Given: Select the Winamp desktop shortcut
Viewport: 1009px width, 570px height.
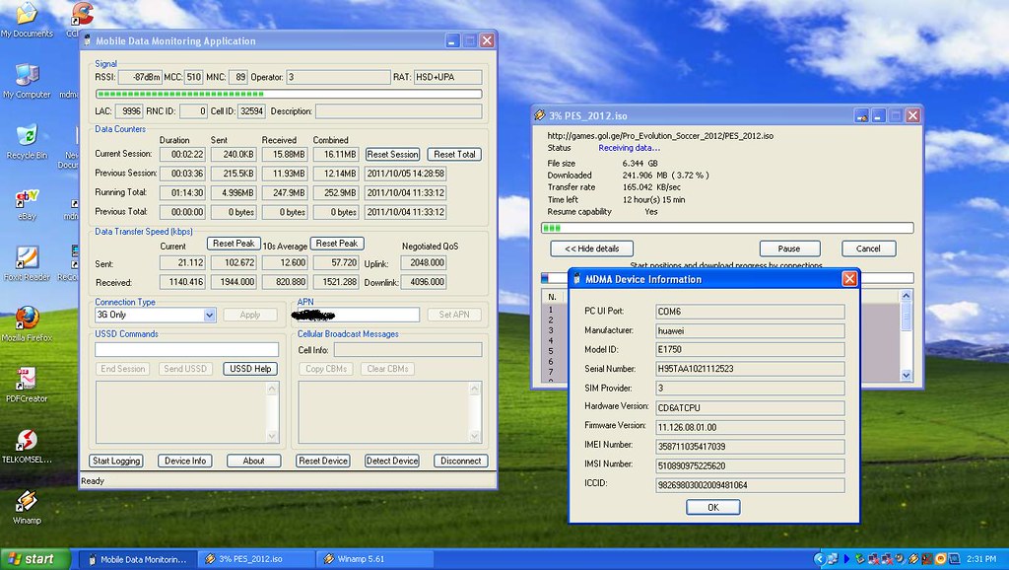Looking at the screenshot, I should pos(27,507).
